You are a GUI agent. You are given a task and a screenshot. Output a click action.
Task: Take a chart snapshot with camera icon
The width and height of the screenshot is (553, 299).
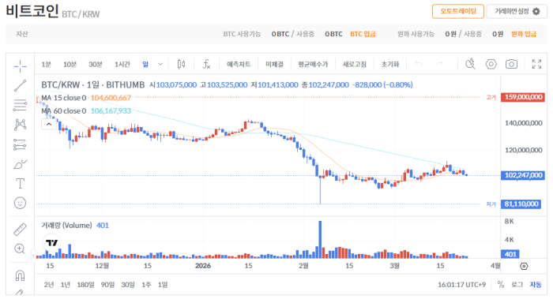[x=511, y=64]
